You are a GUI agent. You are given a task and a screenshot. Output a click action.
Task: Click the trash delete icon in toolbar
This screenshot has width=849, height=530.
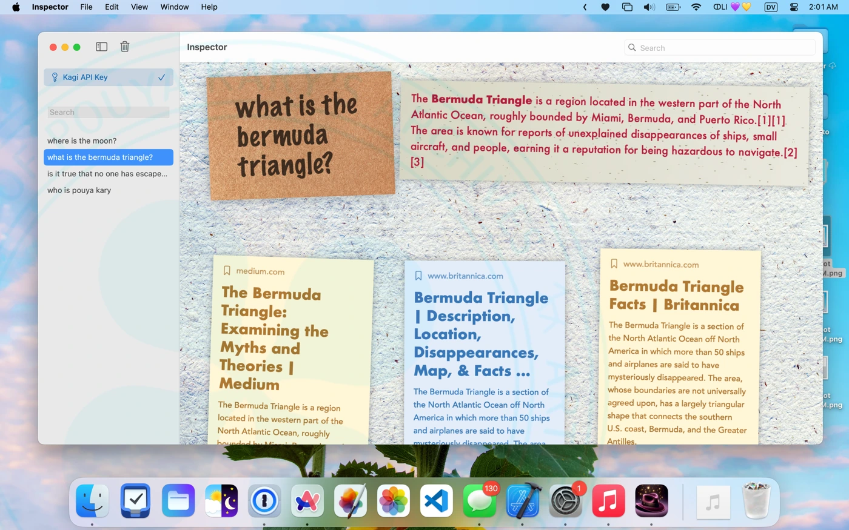point(125,47)
